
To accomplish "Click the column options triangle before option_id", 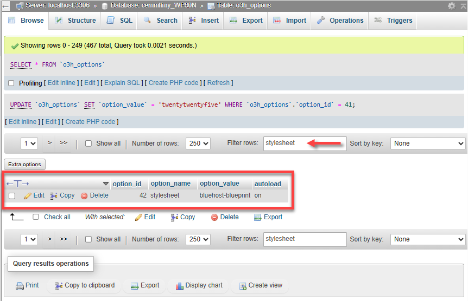I will click(106, 184).
